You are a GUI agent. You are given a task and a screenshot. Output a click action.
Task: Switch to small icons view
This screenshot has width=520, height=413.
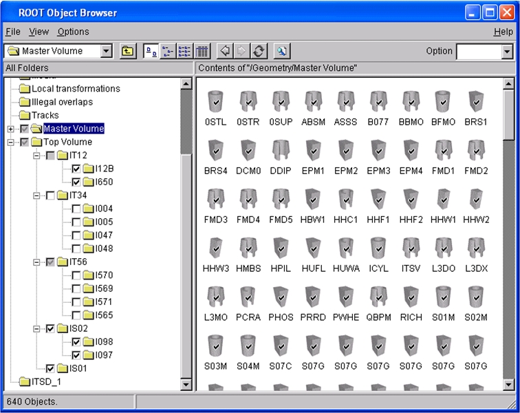[168, 51]
